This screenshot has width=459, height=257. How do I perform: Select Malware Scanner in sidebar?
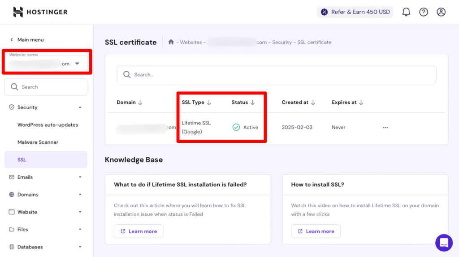click(38, 142)
